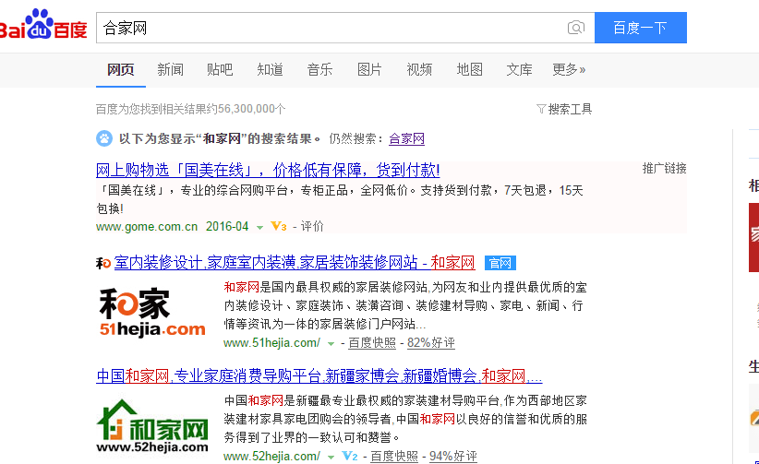
Task: Open camera image search in search box
Action: [575, 28]
